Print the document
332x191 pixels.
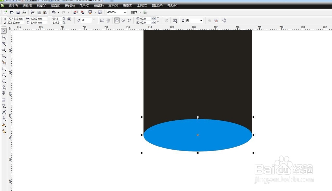(24, 12)
